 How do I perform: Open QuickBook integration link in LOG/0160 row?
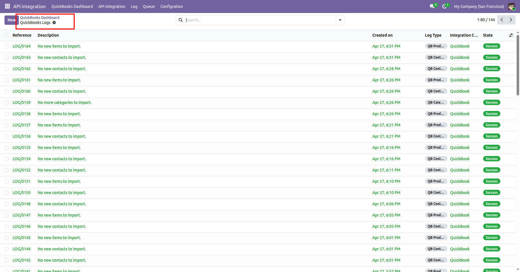[460, 91]
